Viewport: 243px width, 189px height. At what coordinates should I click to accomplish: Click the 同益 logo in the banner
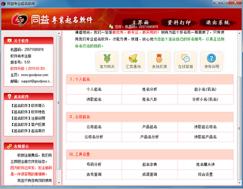coord(20,20)
